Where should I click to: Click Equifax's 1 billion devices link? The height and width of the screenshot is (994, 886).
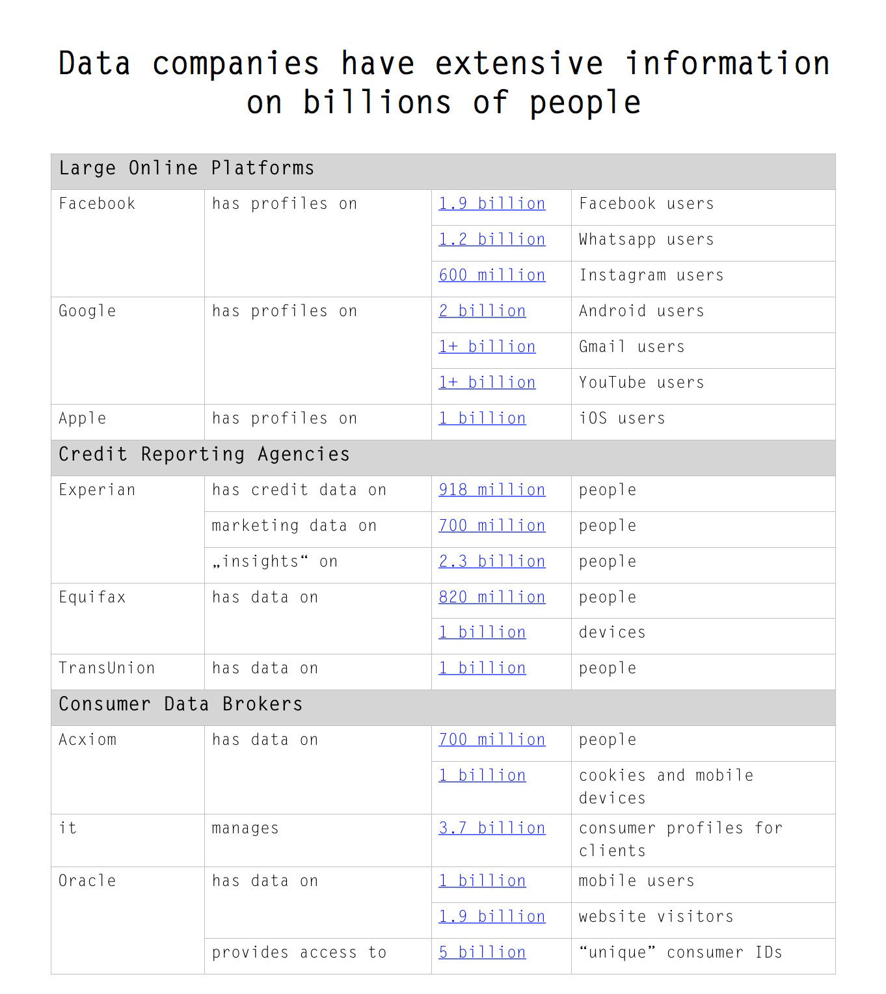[x=482, y=633]
